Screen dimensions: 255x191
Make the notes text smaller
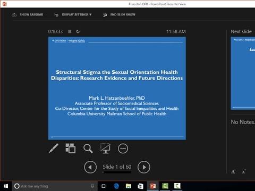click(244, 171)
